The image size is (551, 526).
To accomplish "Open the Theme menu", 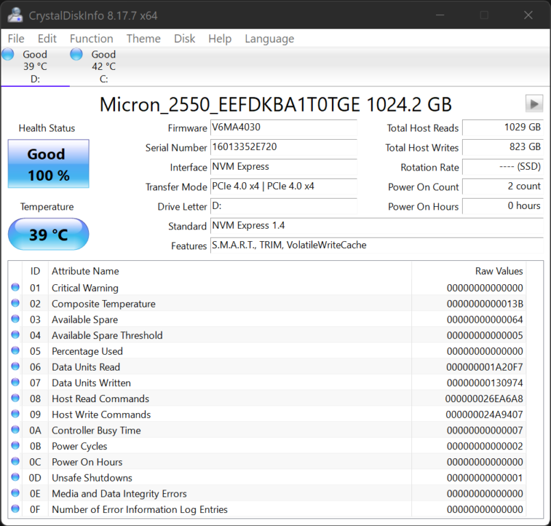I will [x=143, y=38].
